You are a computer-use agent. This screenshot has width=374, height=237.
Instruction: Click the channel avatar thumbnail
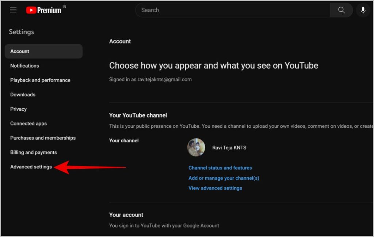[196, 148]
